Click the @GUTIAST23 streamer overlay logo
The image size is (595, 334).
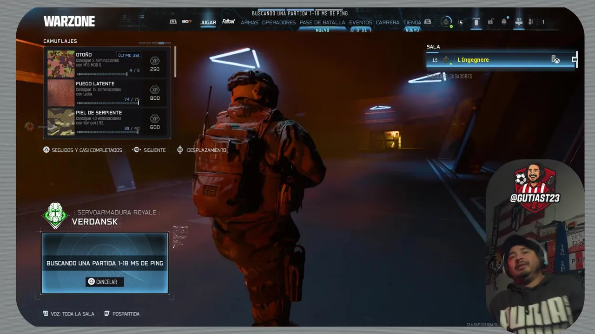[x=535, y=188]
